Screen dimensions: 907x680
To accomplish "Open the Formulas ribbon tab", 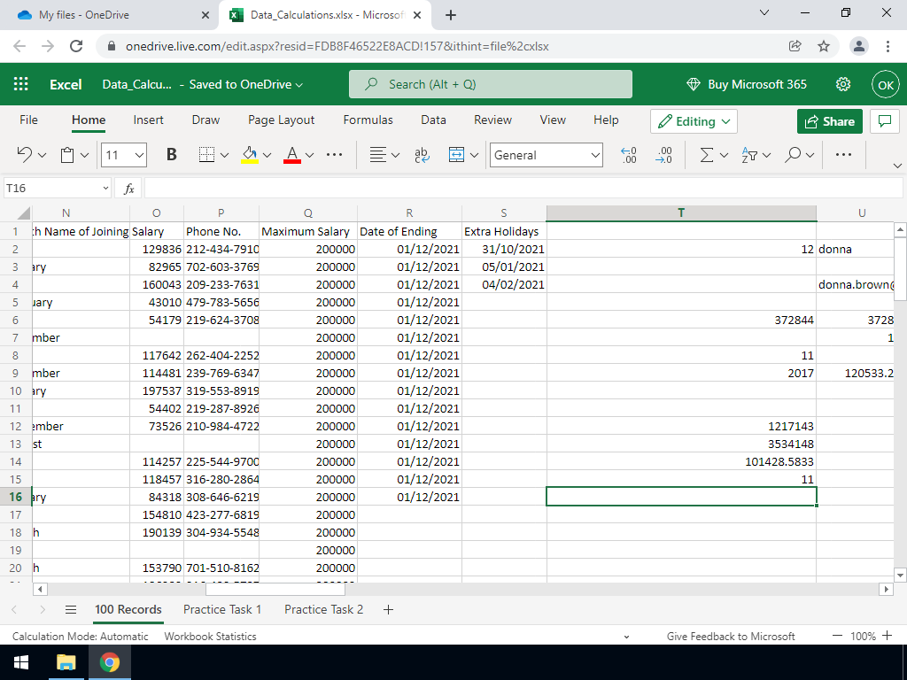I will [368, 120].
